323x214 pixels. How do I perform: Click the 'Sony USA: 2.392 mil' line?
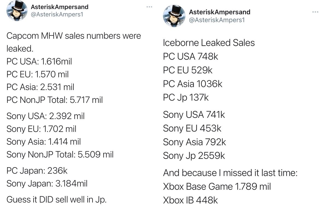46,116
